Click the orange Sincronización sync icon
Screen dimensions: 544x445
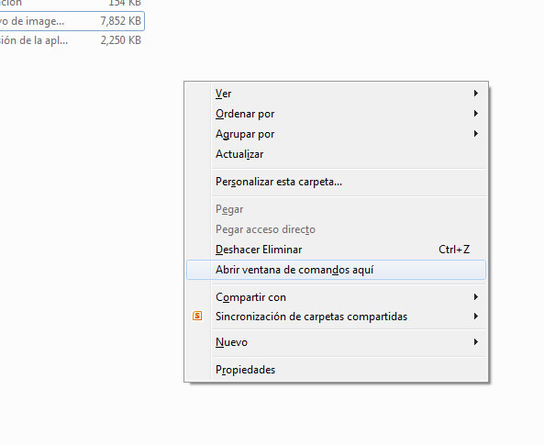197,316
